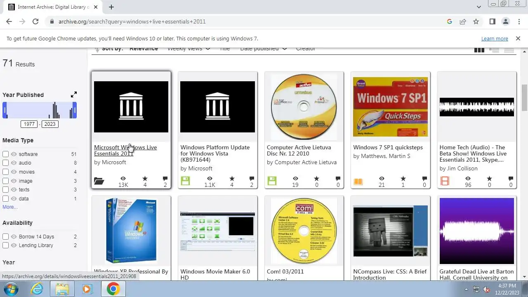Bookmark this page with the star icon
The width and height of the screenshot is (528, 297).
click(476, 21)
